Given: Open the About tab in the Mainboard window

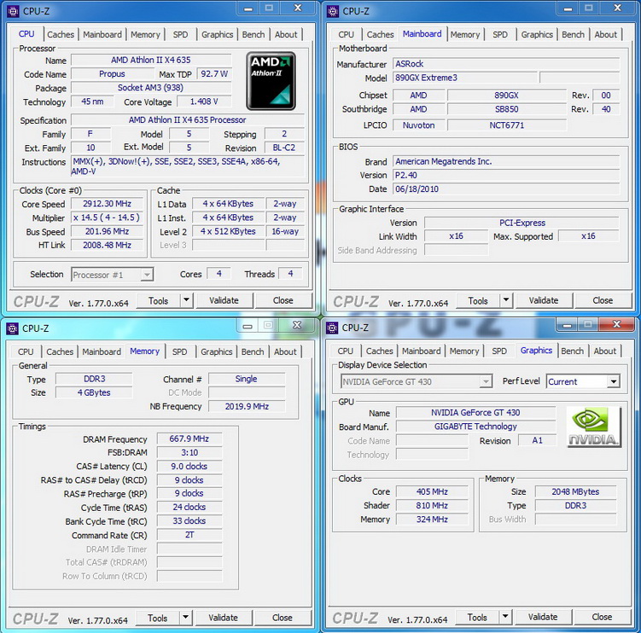Looking at the screenshot, I should (x=605, y=35).
